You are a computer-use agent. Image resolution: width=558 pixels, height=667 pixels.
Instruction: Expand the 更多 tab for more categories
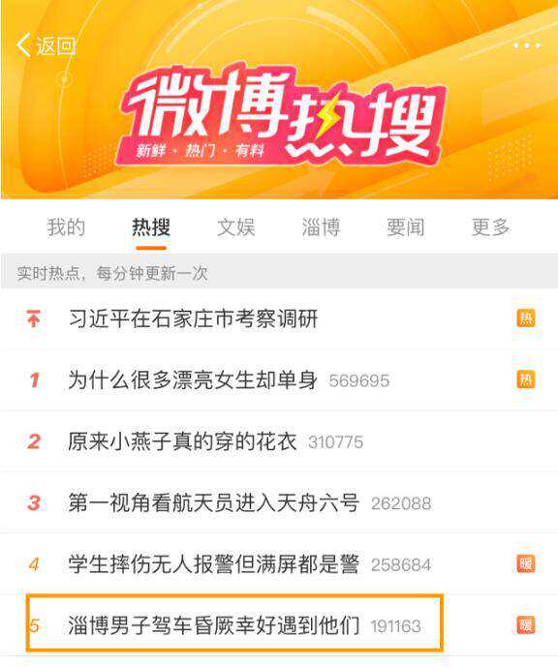[x=490, y=227]
